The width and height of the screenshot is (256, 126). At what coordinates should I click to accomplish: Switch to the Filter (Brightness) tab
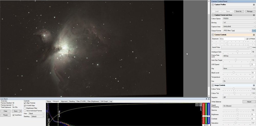pos(93,102)
